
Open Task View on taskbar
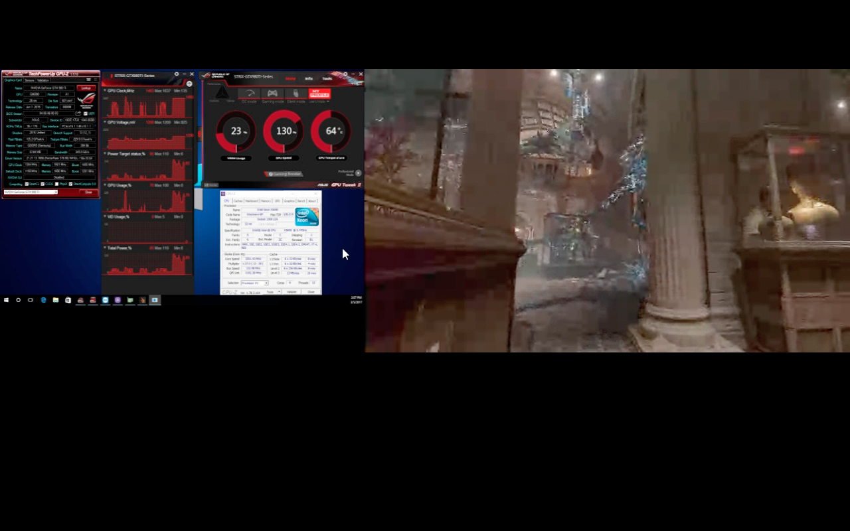[x=31, y=300]
